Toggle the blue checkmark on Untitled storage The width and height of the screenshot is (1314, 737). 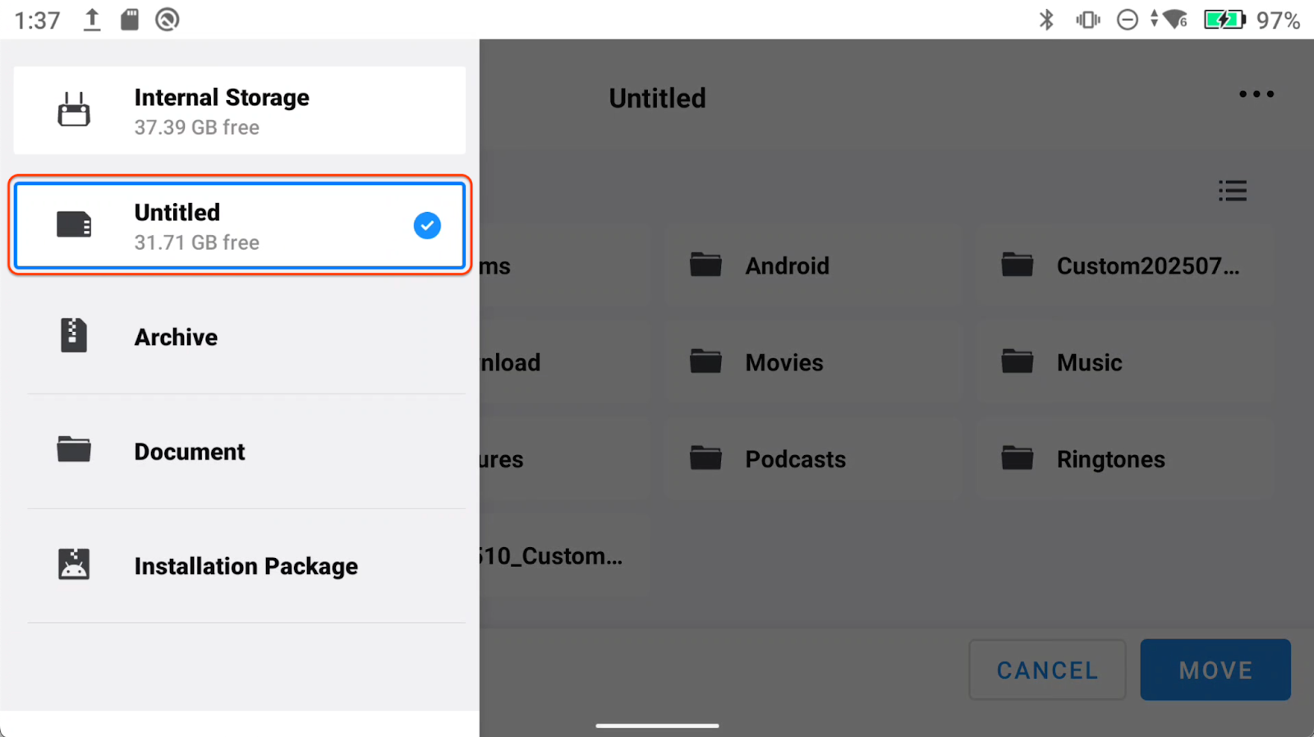pyautogui.click(x=427, y=225)
